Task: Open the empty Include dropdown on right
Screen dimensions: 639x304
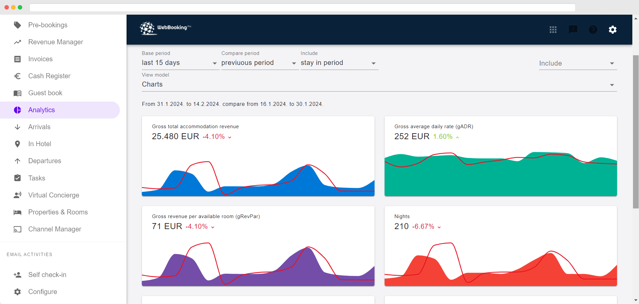Action: click(577, 63)
